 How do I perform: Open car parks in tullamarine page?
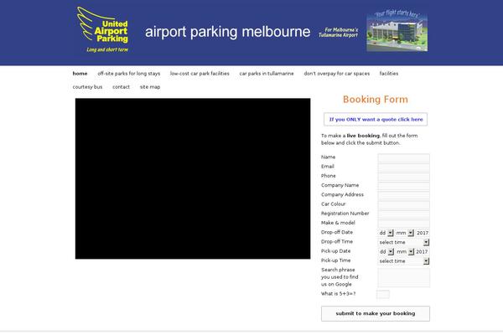coord(267,74)
